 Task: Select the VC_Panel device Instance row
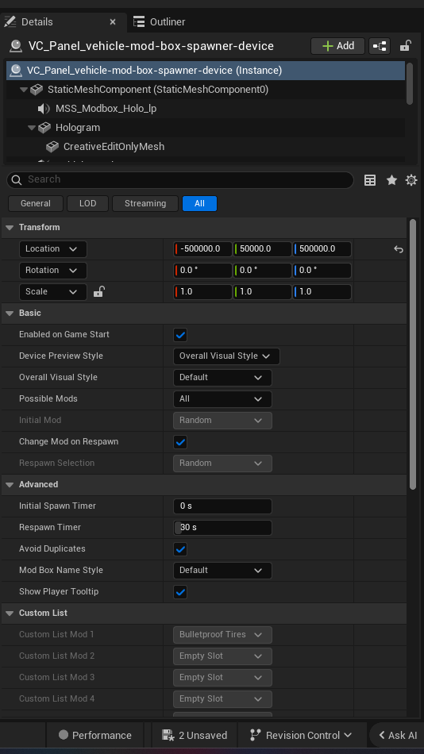(x=206, y=71)
